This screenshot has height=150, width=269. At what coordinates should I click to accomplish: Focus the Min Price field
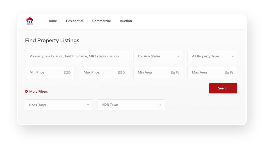[50, 73]
